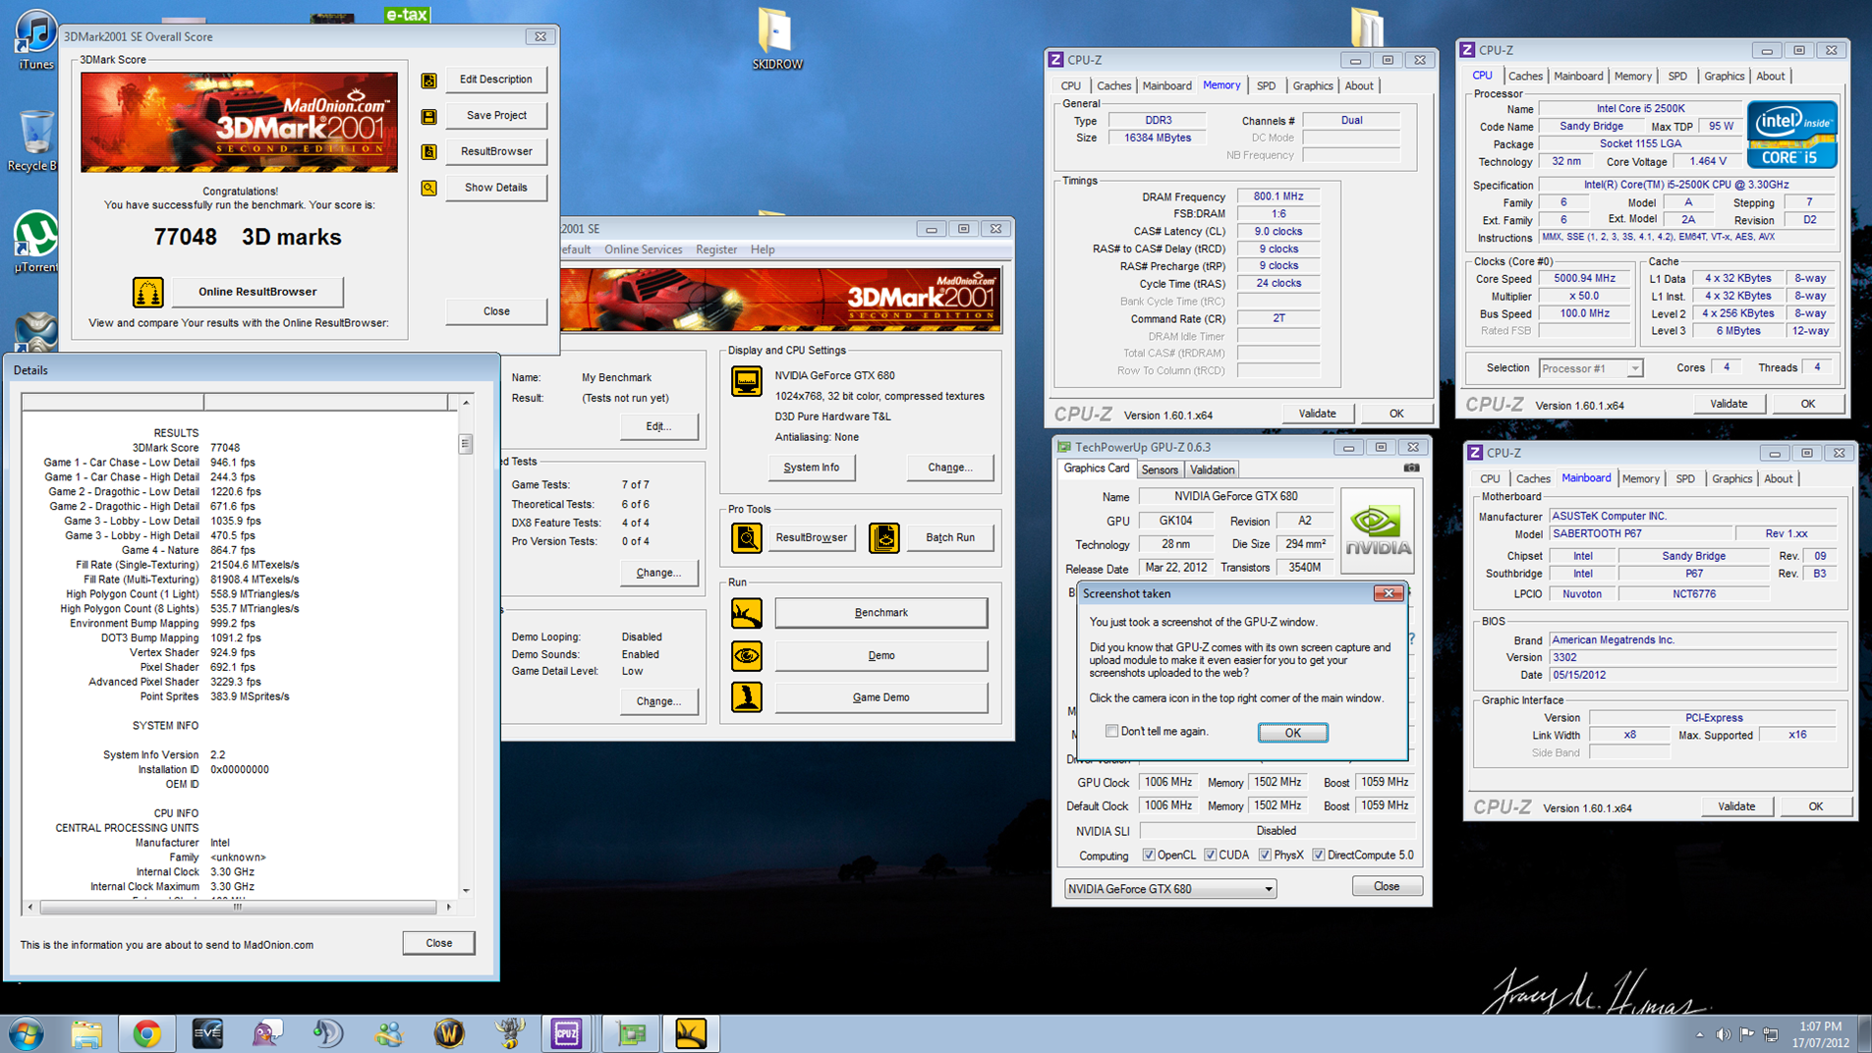Click the ResultBrowser icon under Pro Tools
Screen dimensions: 1872x1053
click(746, 537)
